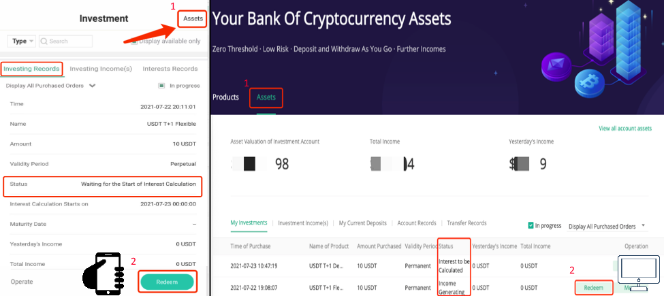664x296 pixels.
Task: Open View all account assets link
Action: [625, 128]
